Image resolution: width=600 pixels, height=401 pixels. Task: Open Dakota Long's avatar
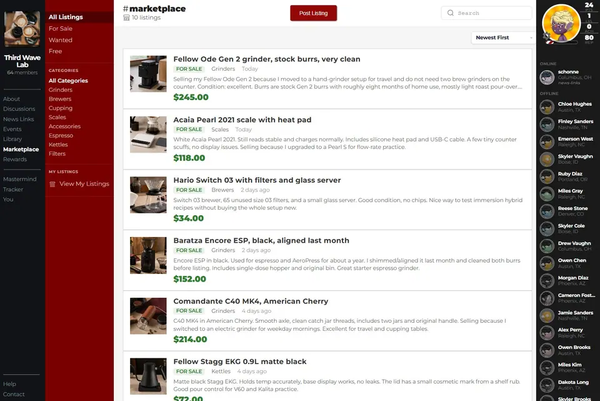pyautogui.click(x=547, y=385)
